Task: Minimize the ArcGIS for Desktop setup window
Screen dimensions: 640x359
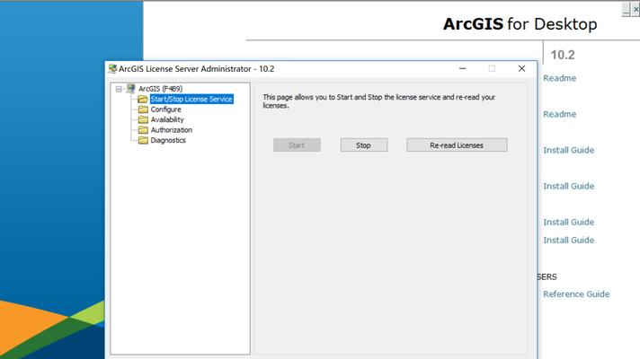Action: point(627,9)
